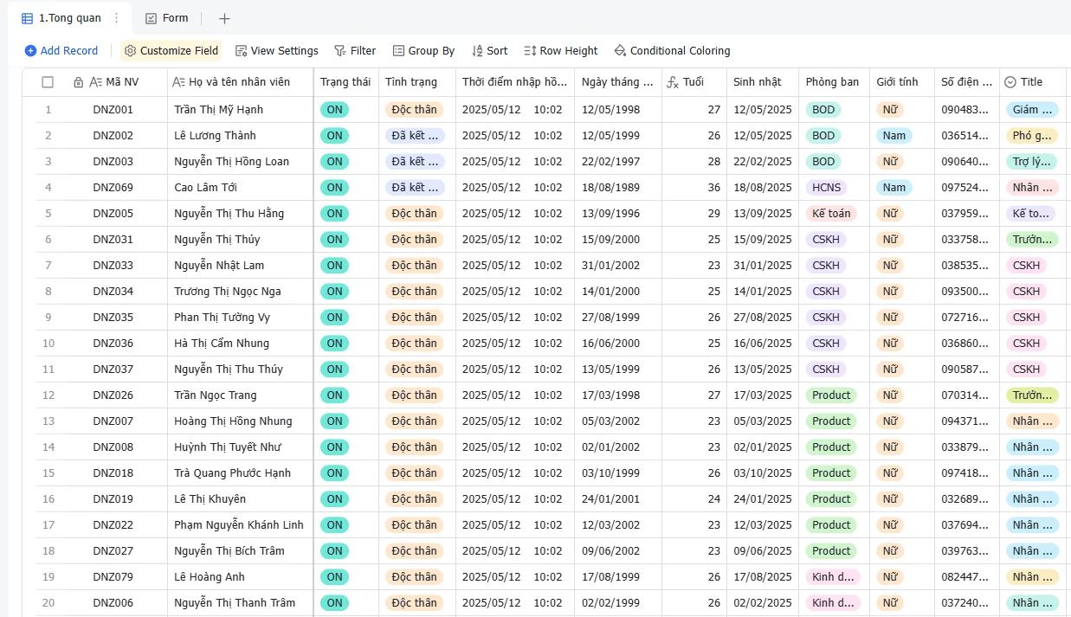Select the Số điện ... column header

[967, 82]
